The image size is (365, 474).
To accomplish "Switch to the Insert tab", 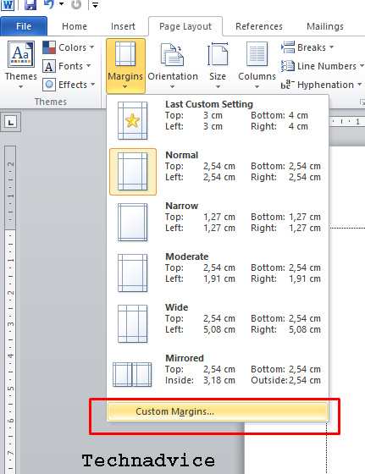I will [123, 26].
